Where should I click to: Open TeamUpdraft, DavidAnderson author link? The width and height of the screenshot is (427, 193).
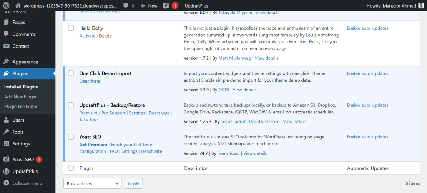click(x=250, y=121)
